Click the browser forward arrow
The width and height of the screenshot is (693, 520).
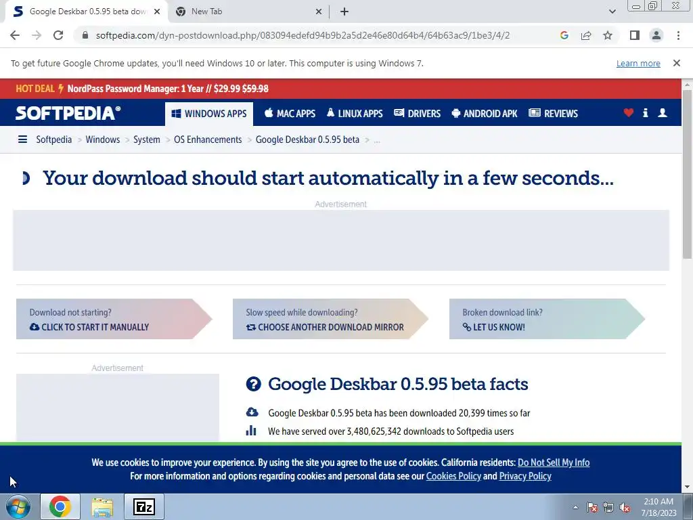pyautogui.click(x=37, y=35)
